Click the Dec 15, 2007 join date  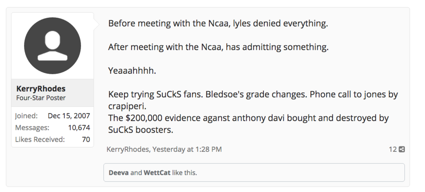(69, 116)
